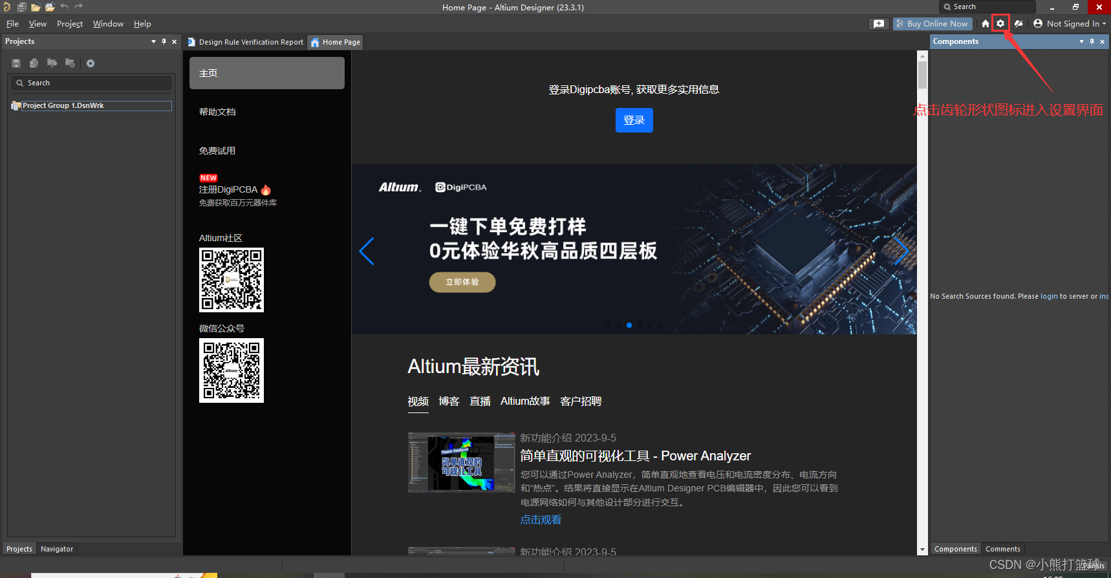Open settings via the gear icon near Home icon
The image size is (1111, 578).
tap(1000, 23)
